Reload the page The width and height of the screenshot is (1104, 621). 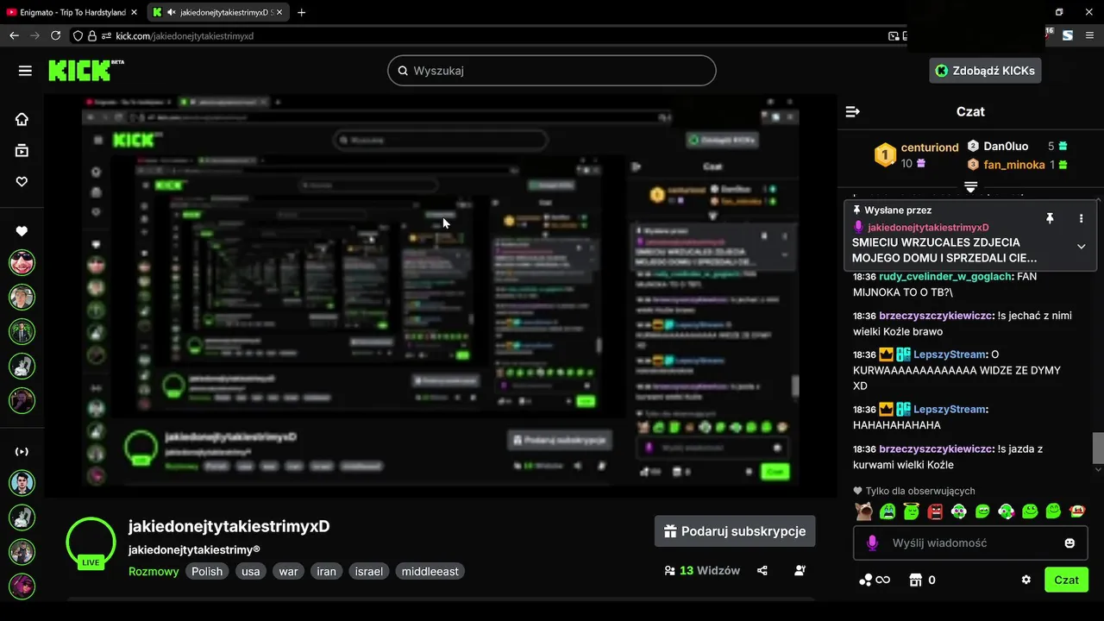[x=56, y=36]
